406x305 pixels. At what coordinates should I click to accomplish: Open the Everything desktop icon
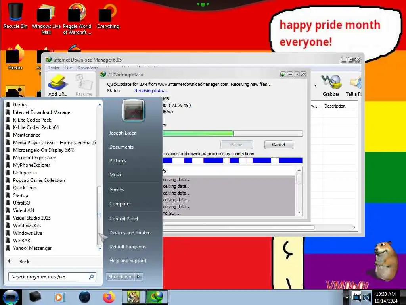coord(108,15)
